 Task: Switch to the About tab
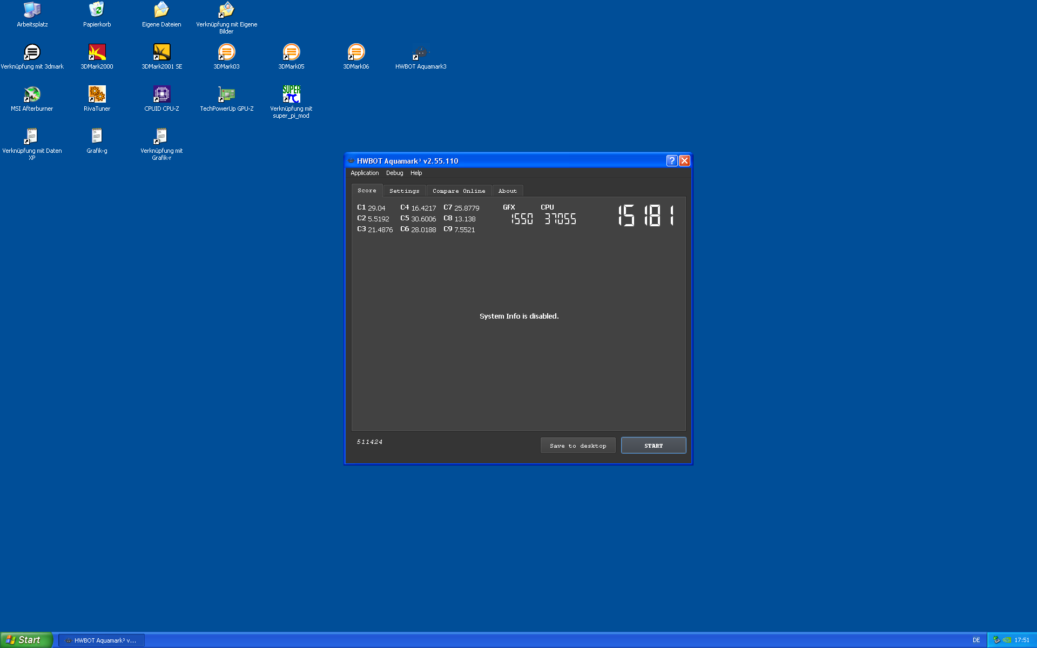[x=507, y=191]
